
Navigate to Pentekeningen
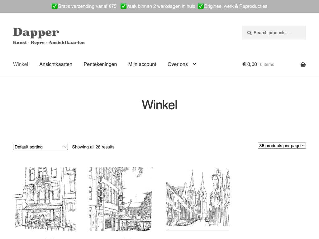[100, 64]
